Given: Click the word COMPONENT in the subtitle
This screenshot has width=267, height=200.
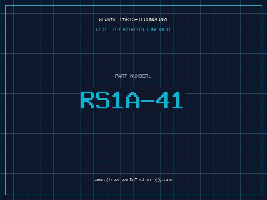Looking at the screenshot, I should [159, 29].
